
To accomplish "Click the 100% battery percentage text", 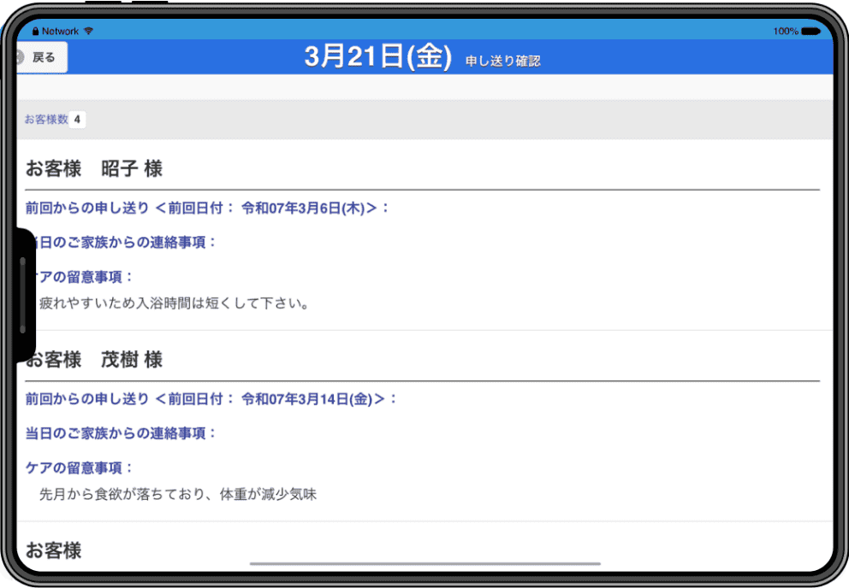I will 786,32.
